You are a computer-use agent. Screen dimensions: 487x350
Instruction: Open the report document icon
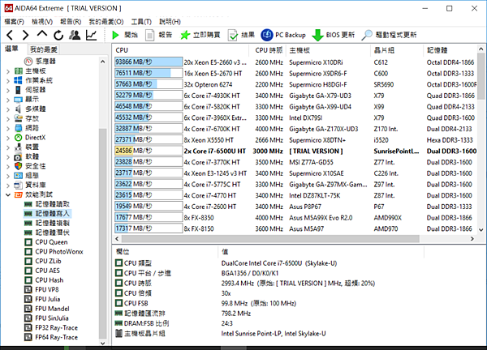(149, 35)
